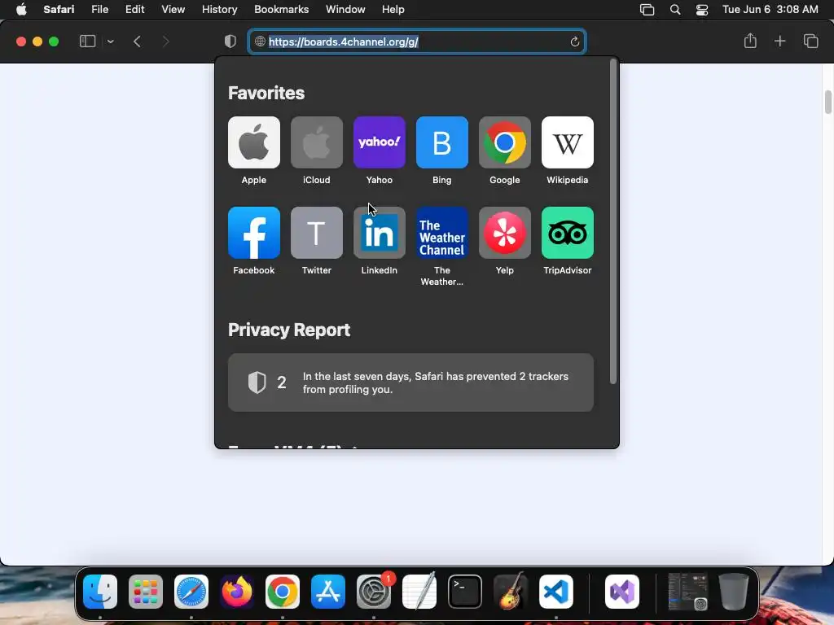
Task: Open the Facebook favorite
Action: click(254, 233)
